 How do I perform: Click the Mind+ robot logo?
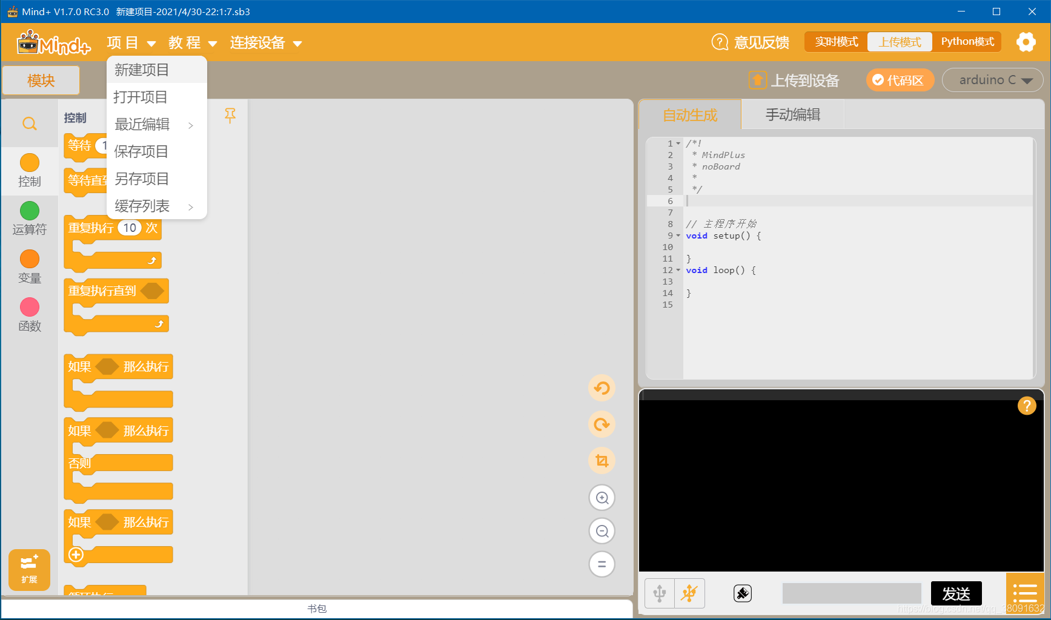pos(53,43)
